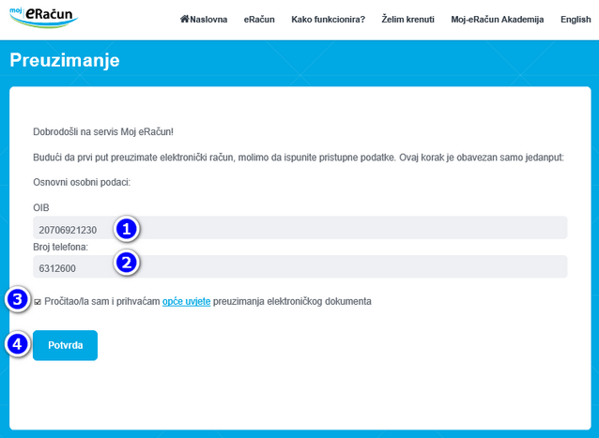599x438 pixels.
Task: Click the Potvrda button
Action: coord(66,345)
